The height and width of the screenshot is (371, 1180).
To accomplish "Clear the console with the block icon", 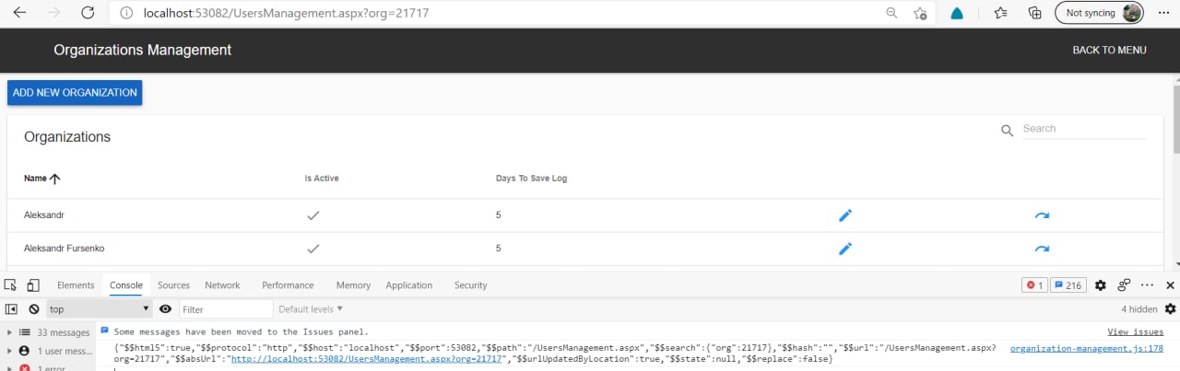I will pos(34,309).
